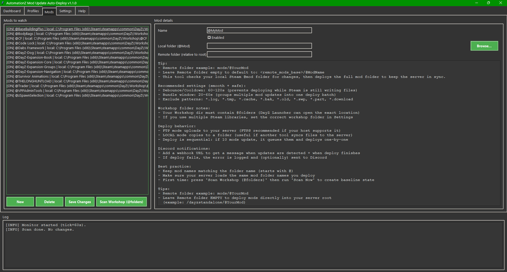Close the AutomationZ window

coord(501,3)
